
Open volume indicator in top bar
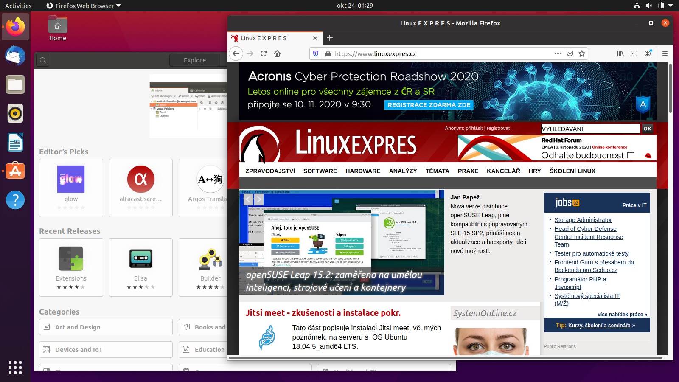coord(648,6)
